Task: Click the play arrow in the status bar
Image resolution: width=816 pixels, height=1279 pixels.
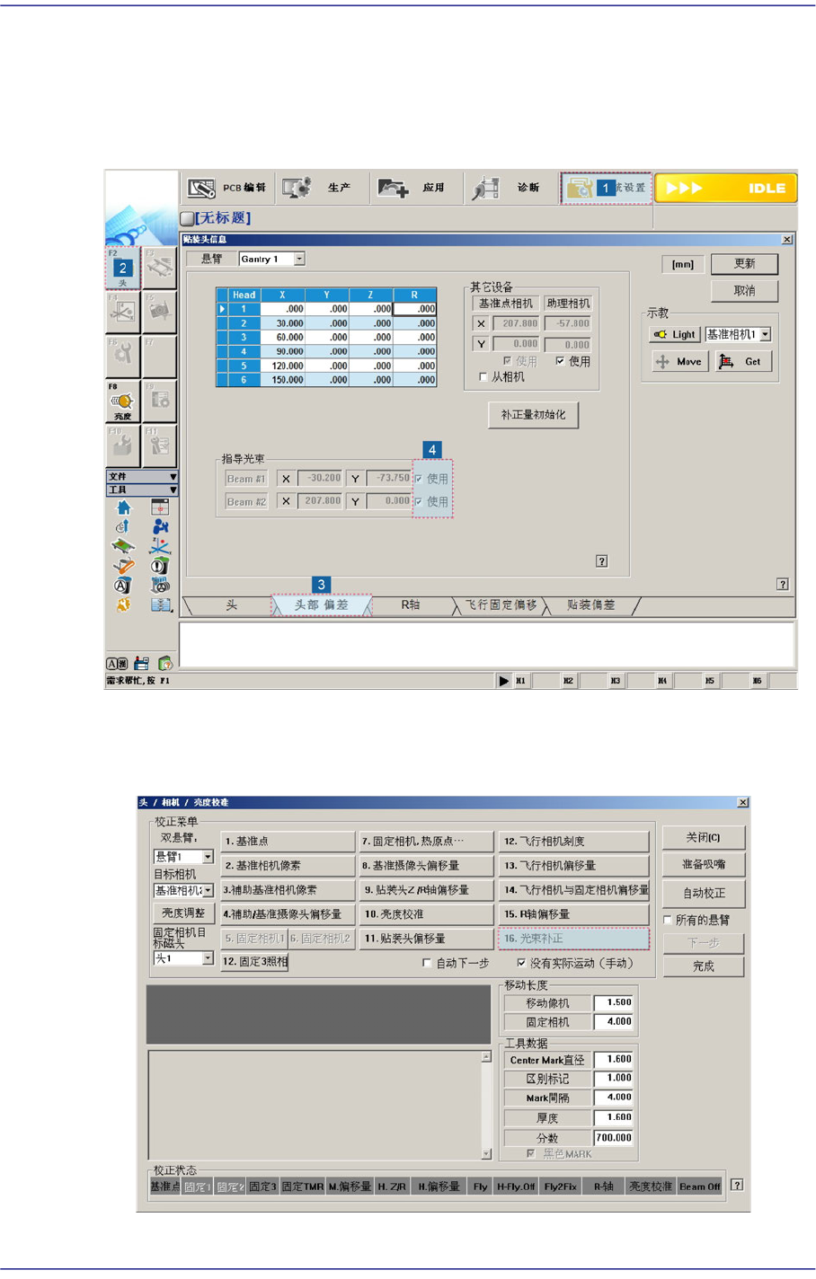Action: (x=503, y=681)
